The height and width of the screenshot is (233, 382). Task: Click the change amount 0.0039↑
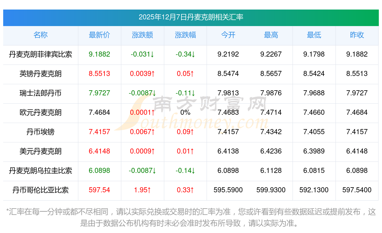click(142, 74)
